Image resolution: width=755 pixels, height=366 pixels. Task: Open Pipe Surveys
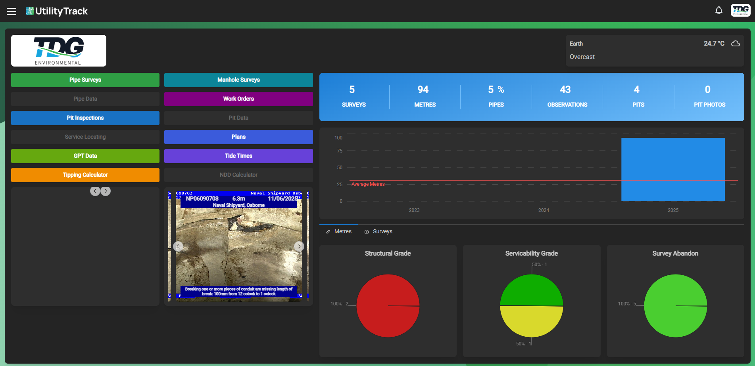tap(85, 80)
